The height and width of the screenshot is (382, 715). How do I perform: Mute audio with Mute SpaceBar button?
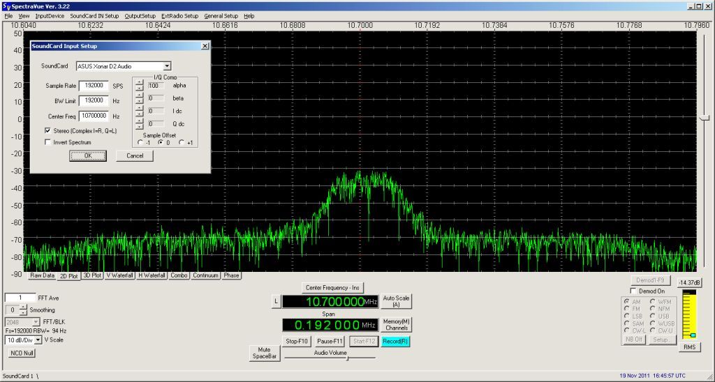point(265,353)
